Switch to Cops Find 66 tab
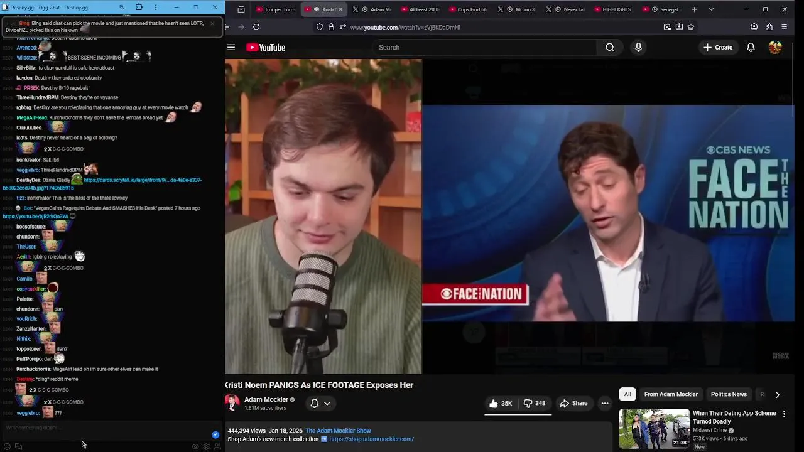This screenshot has width=804, height=452. pyautogui.click(x=470, y=9)
